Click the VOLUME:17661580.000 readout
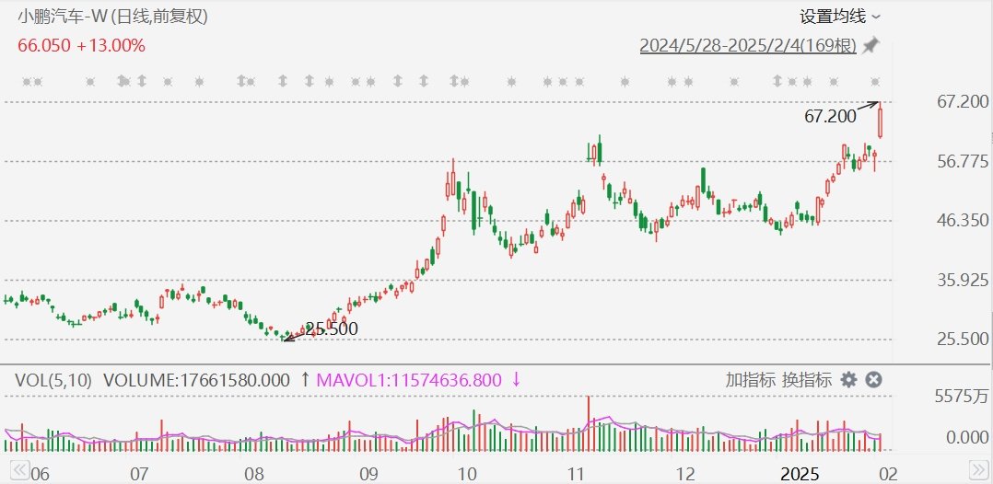 [x=197, y=380]
